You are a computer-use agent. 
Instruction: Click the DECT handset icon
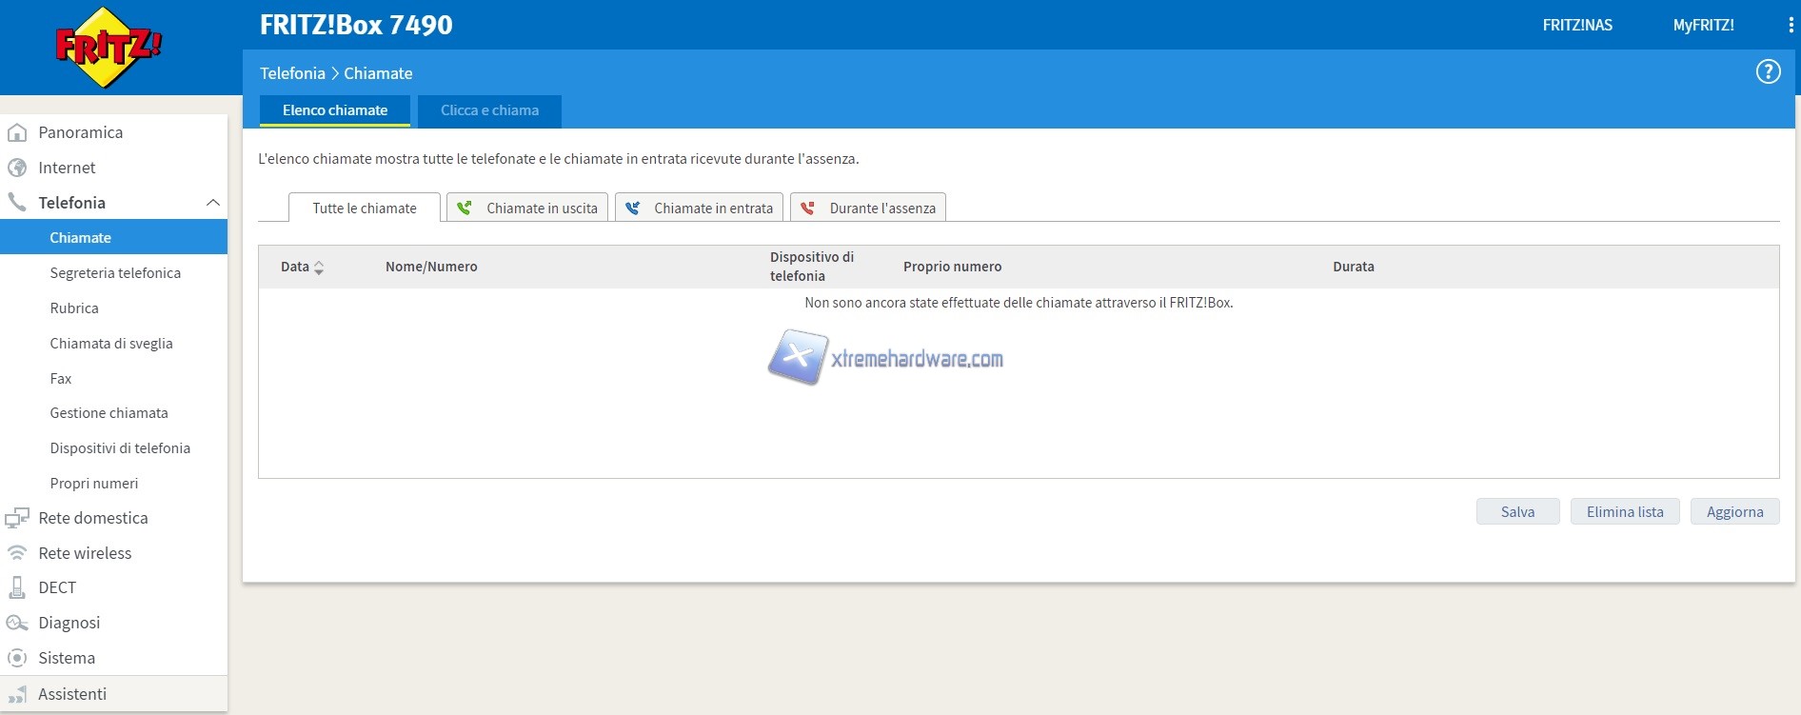17,587
